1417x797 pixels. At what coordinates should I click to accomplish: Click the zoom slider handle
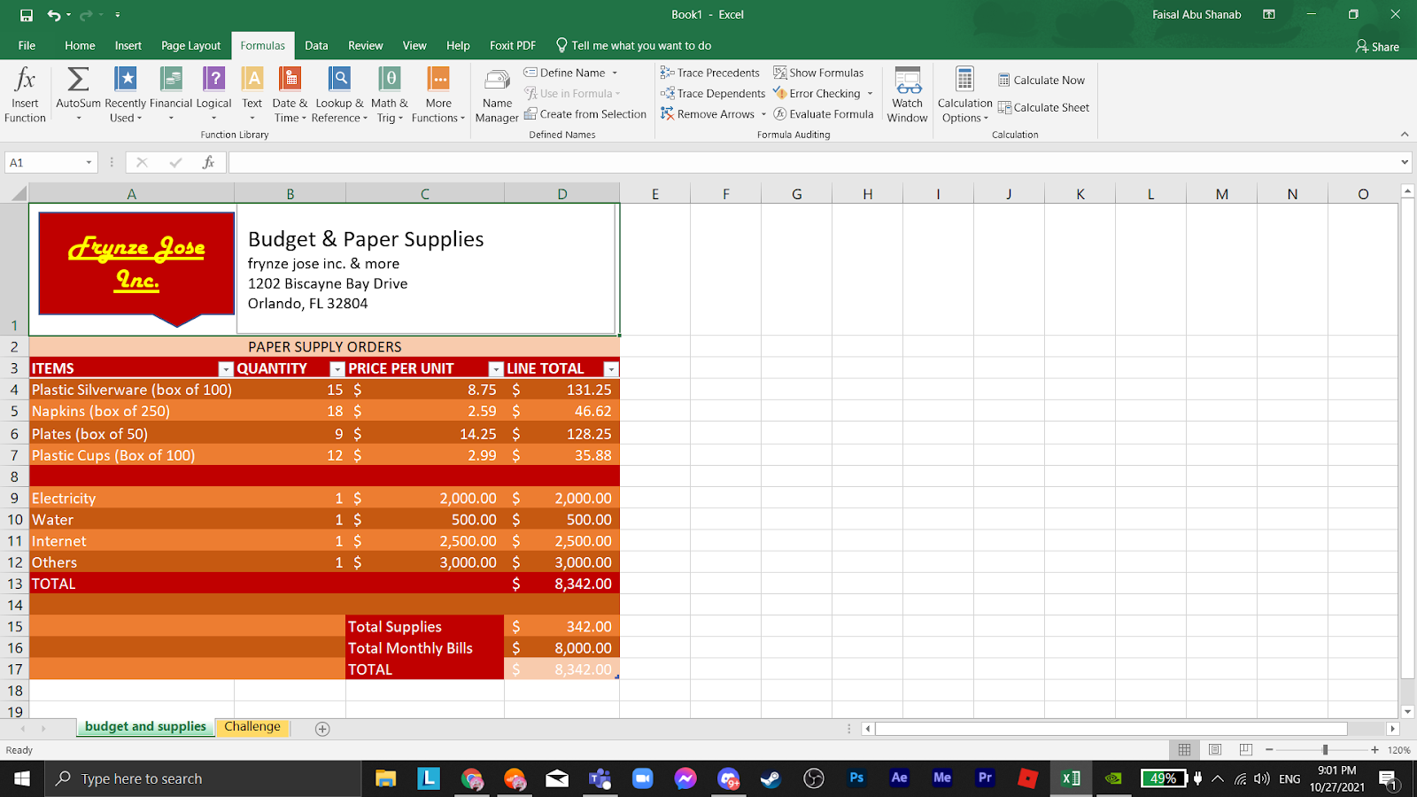click(1325, 749)
